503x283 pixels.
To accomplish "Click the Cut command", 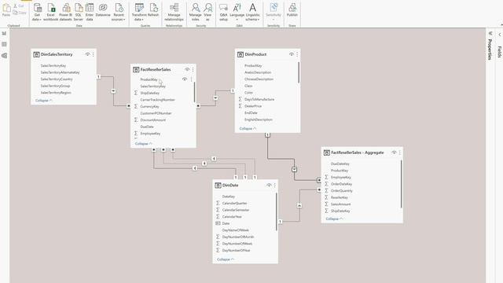I will point(19,6).
